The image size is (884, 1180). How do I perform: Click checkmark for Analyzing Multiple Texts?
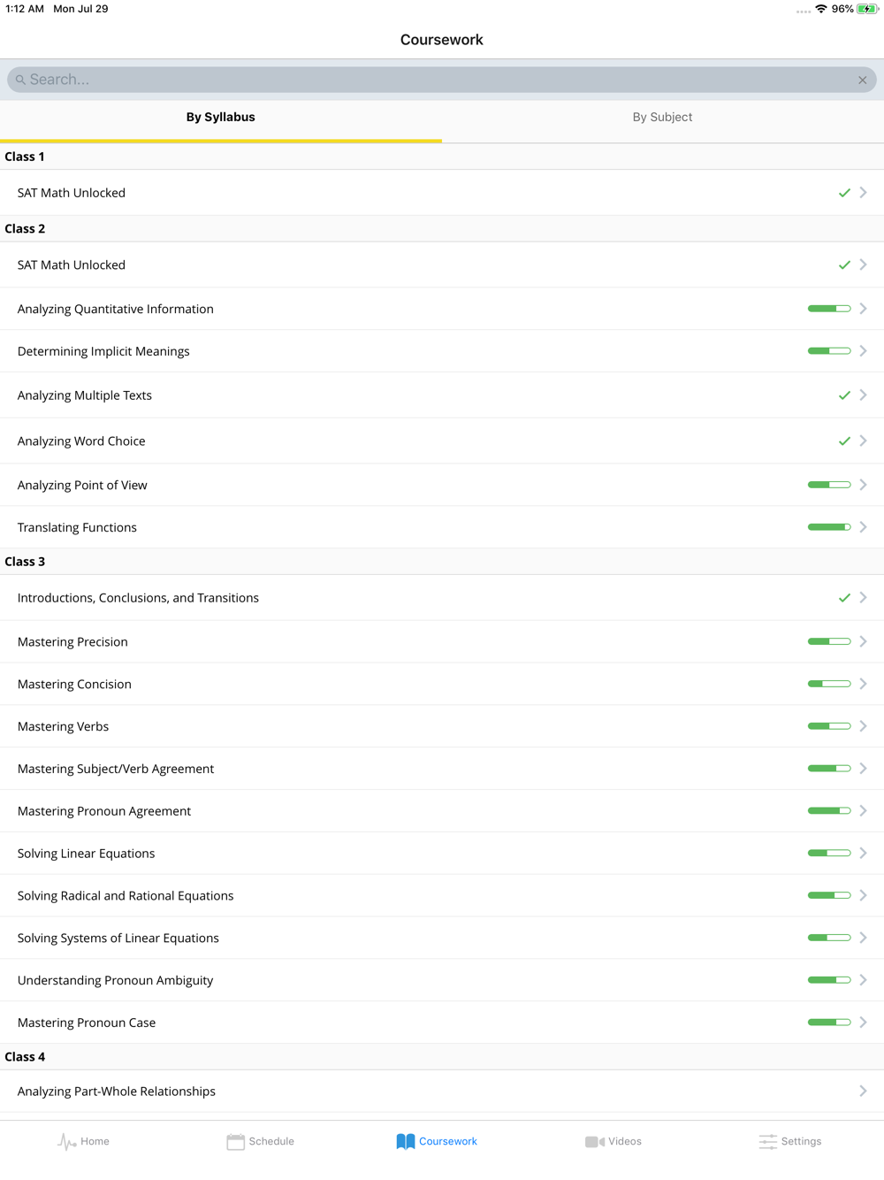[844, 395]
